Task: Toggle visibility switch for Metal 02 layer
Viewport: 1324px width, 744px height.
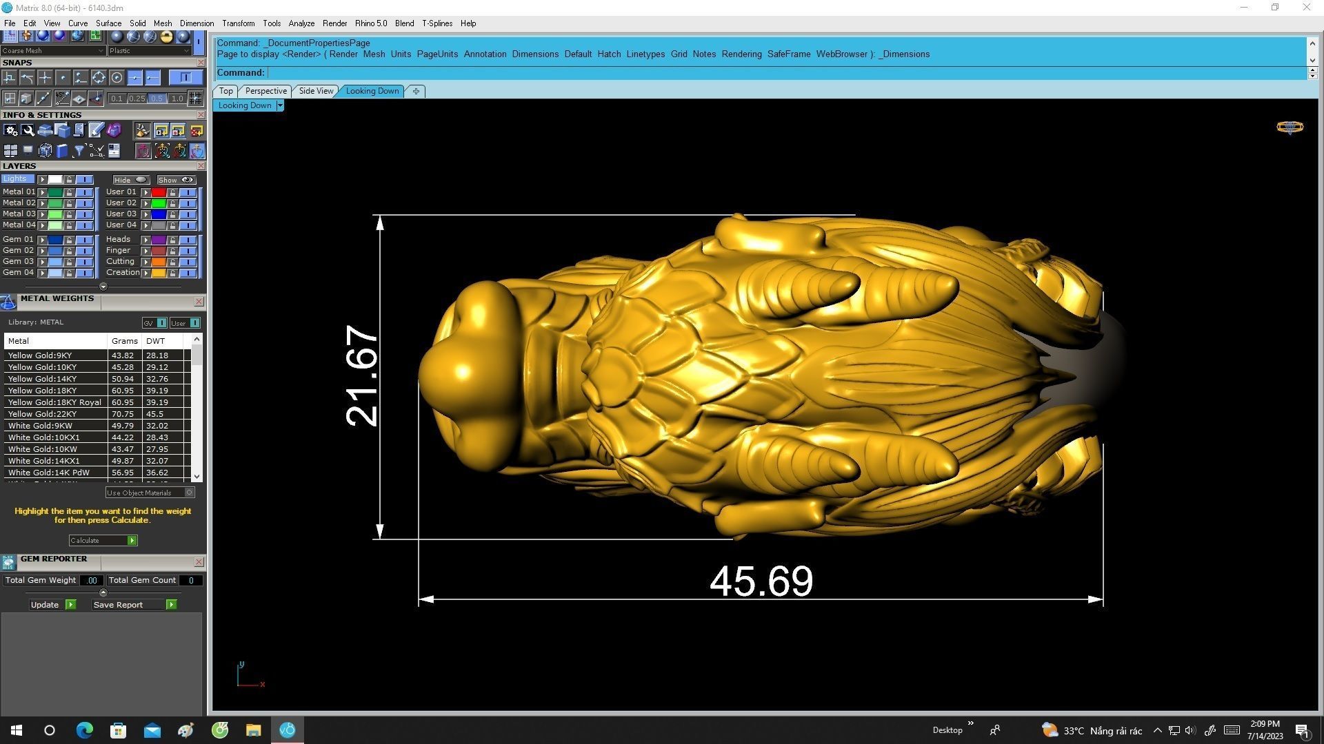Action: point(85,203)
